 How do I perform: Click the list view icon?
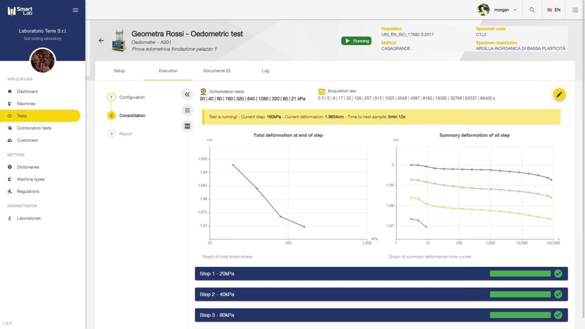(187, 110)
